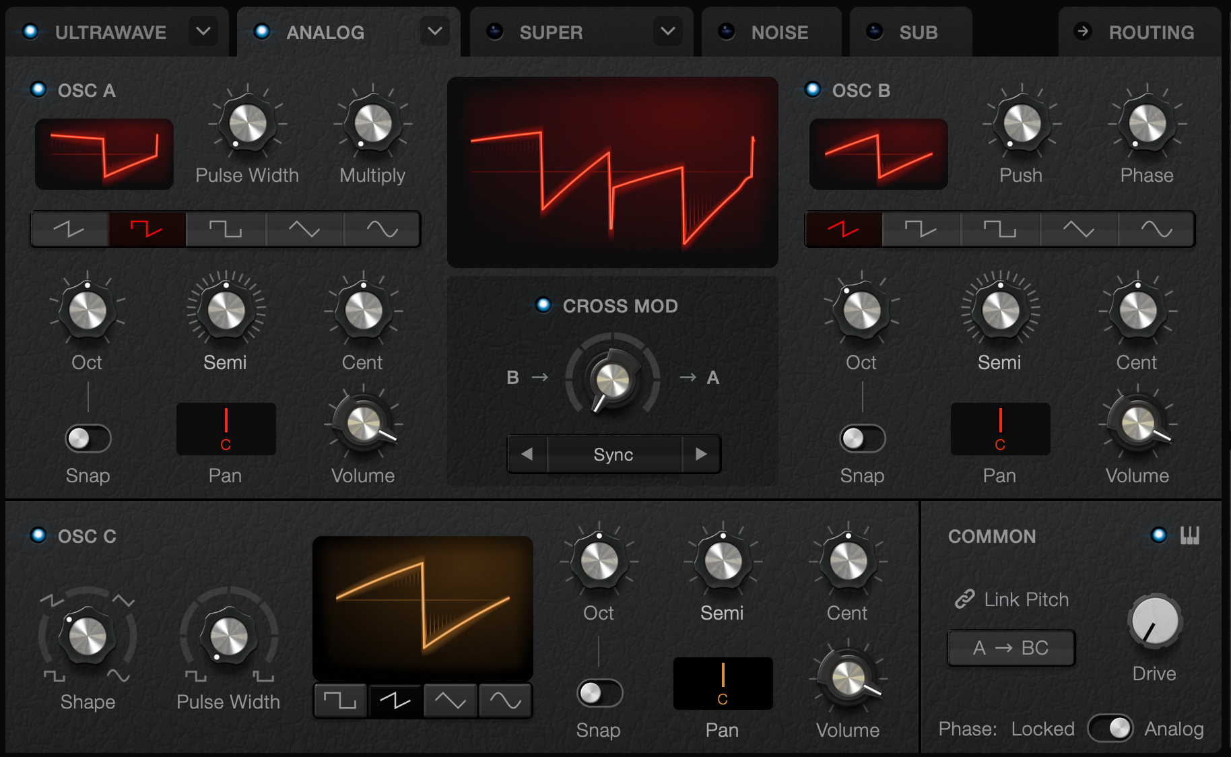Toggle OSC B power button
The height and width of the screenshot is (757, 1231).
coord(813,89)
